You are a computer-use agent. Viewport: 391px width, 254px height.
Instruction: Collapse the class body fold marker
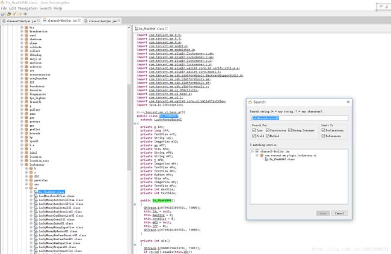click(135, 124)
